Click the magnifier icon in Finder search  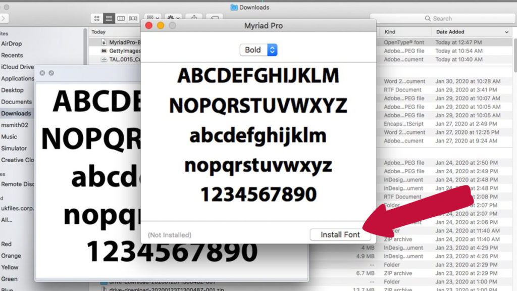coord(428,19)
